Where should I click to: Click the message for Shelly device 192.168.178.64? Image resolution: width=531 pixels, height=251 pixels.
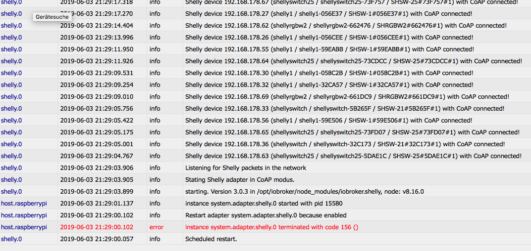pyautogui.click(x=354, y=61)
